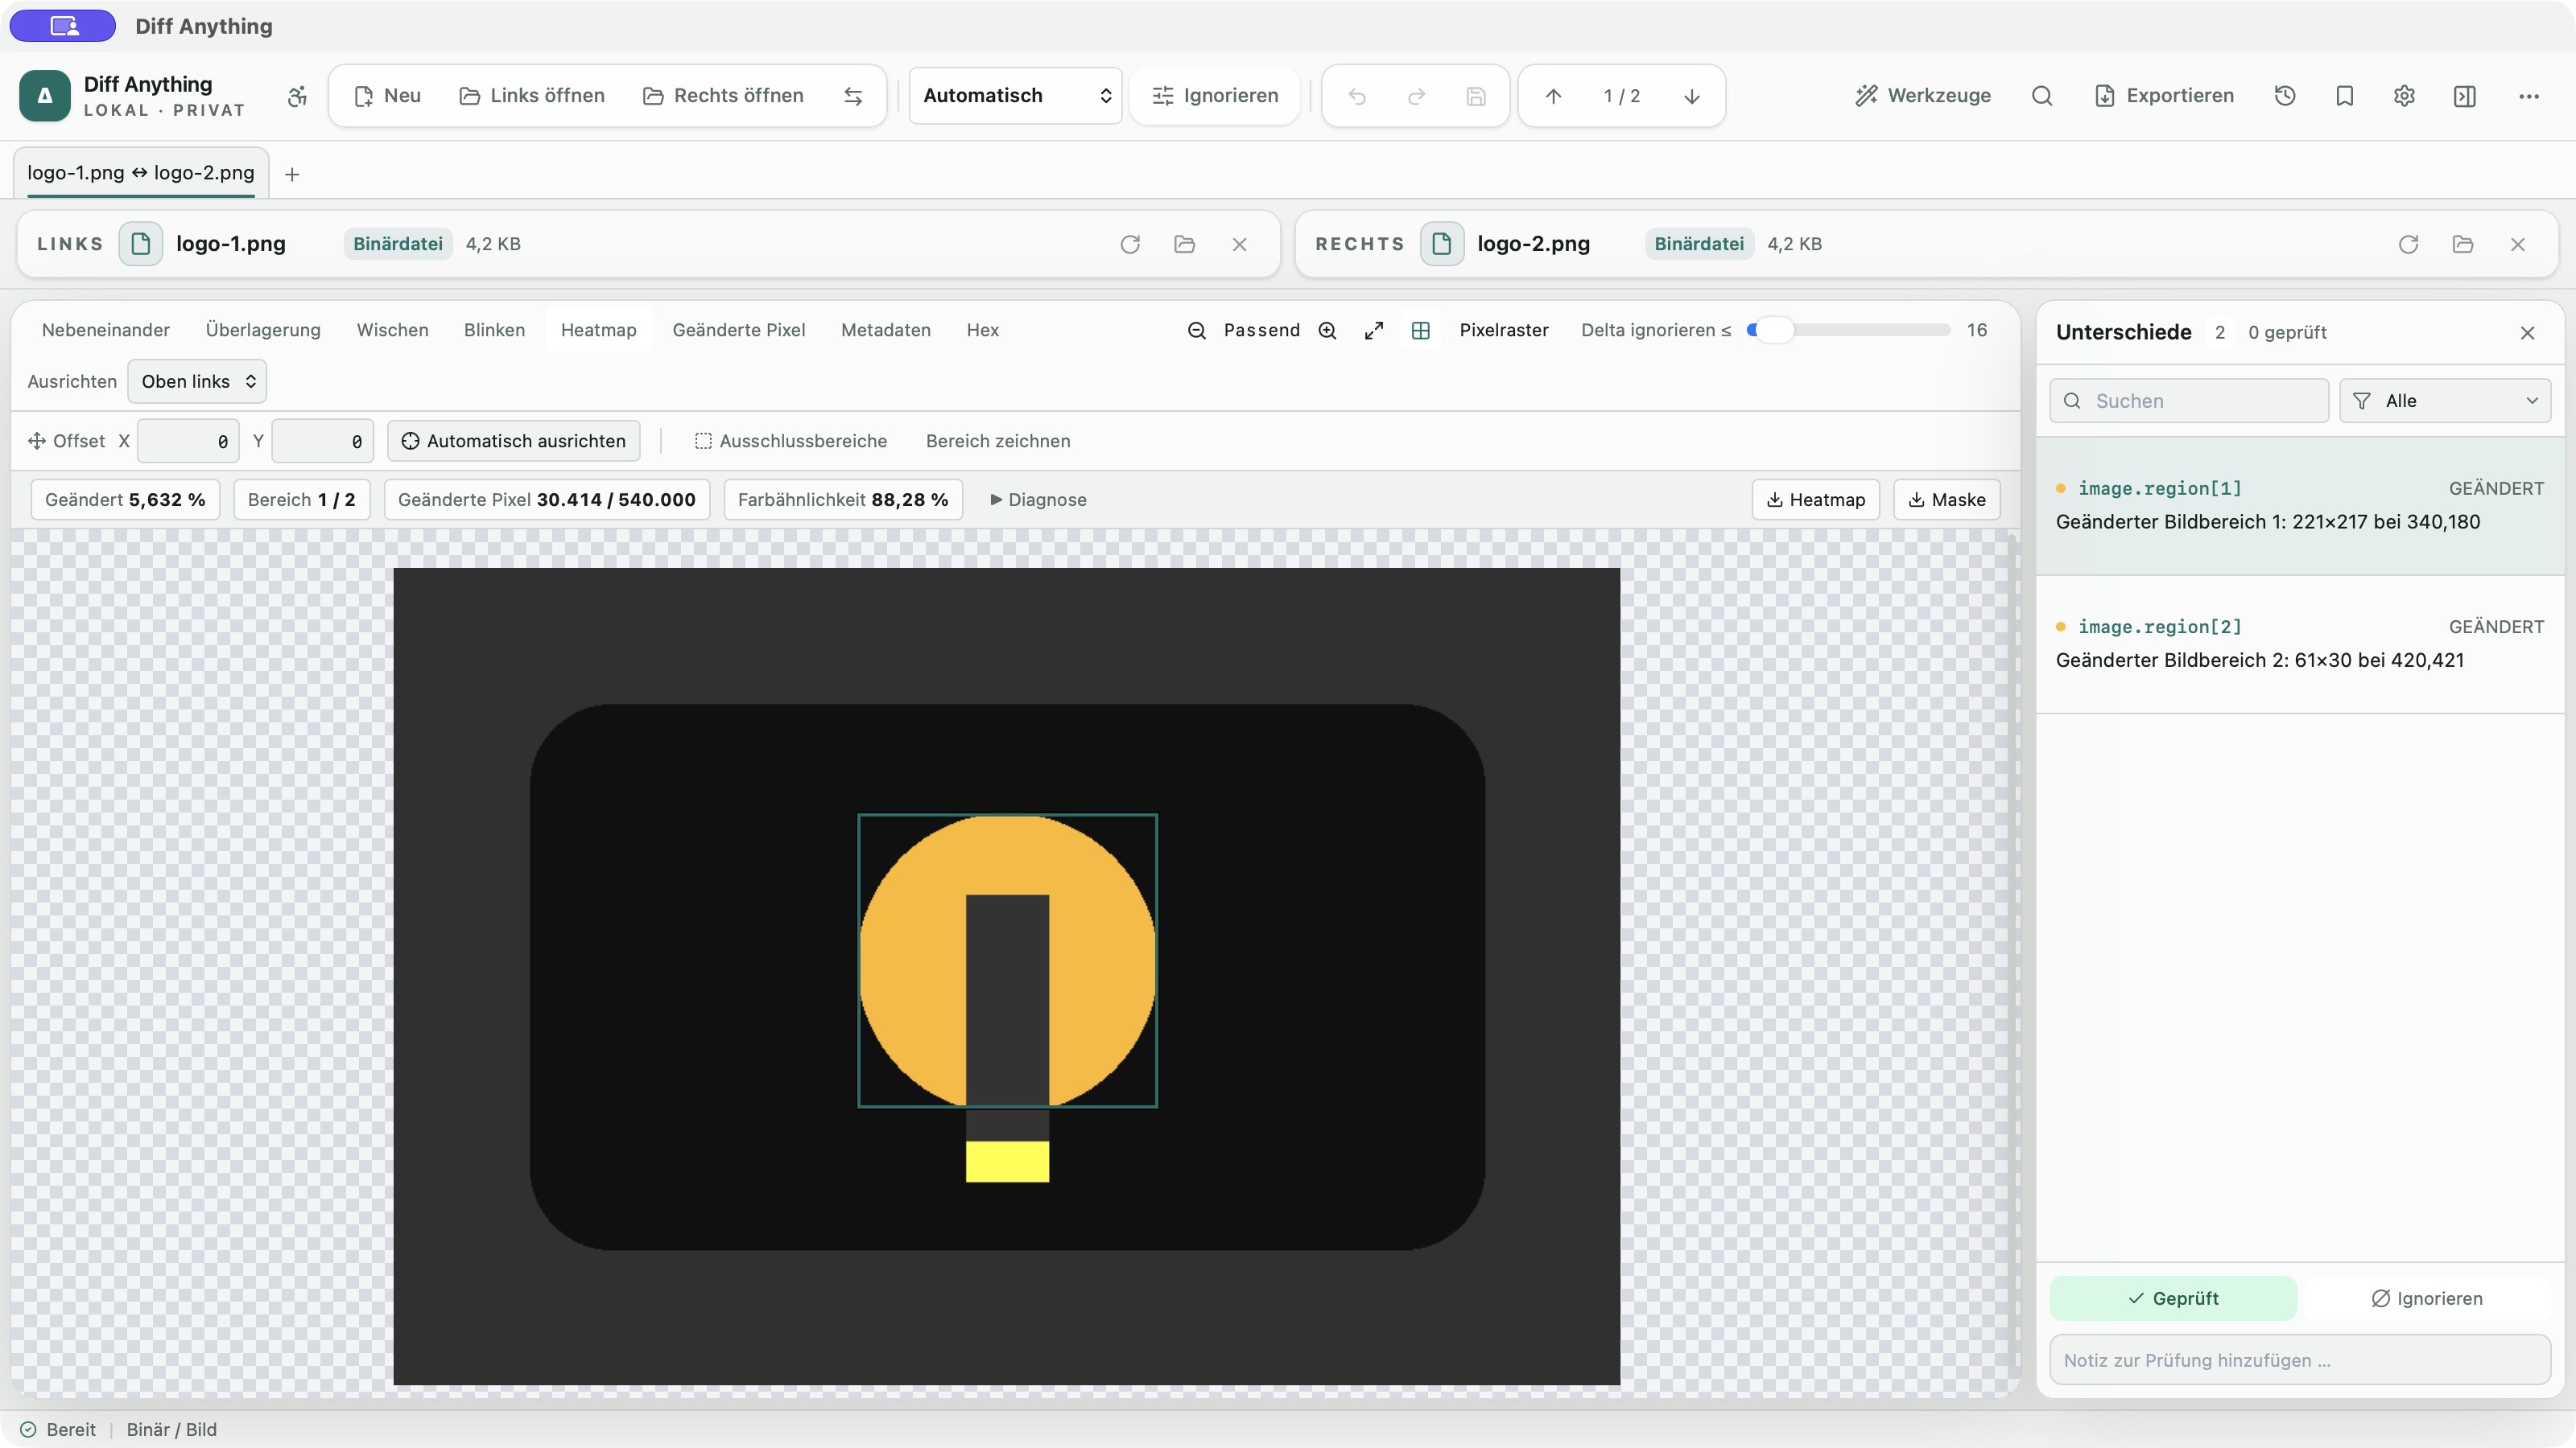
Task: Toggle Ausschlussbereiche exclusion regions
Action: [791, 441]
